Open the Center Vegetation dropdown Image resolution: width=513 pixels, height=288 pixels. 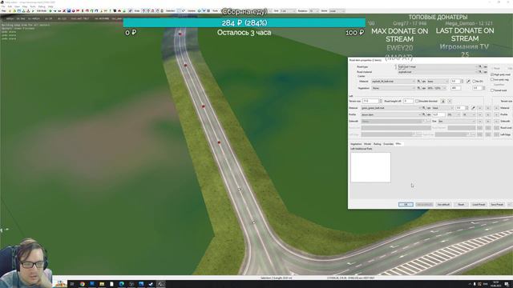(x=393, y=88)
